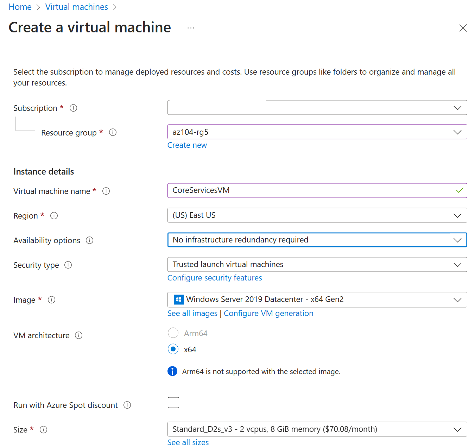Open the ellipsis menu next to the title

(190, 27)
